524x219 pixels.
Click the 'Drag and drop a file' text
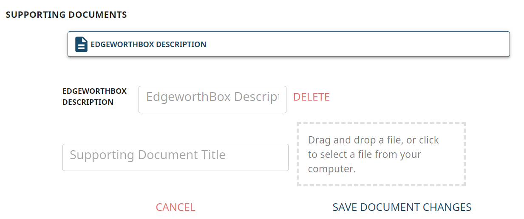(x=355, y=140)
